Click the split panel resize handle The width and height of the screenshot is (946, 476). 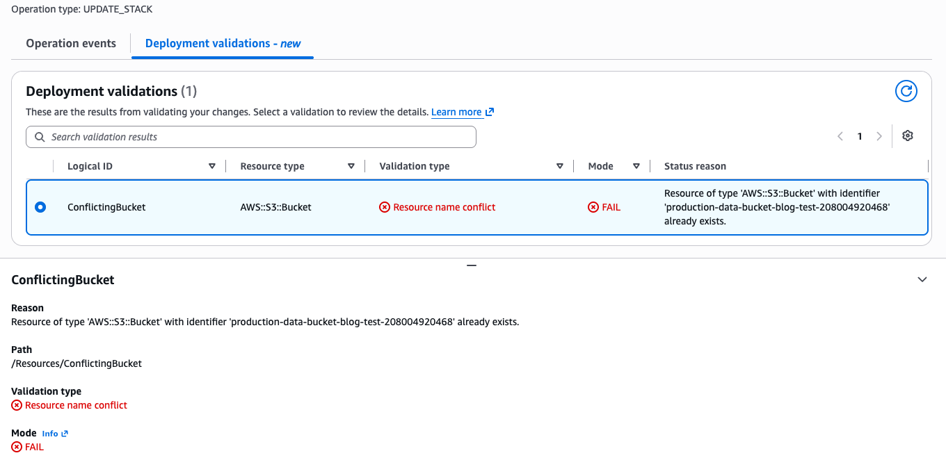click(472, 265)
